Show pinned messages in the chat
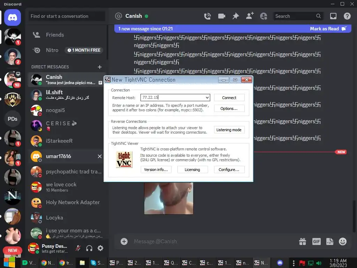Viewport: 357px width, 268px height. tap(236, 16)
